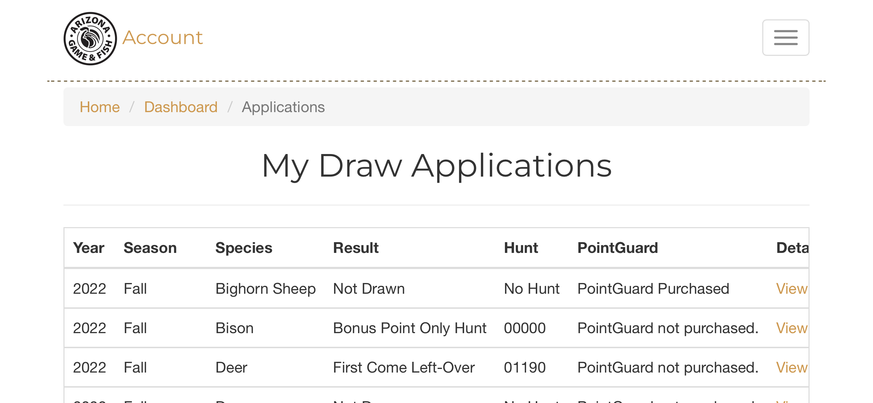Screen dimensions: 873x403
Task: Open the hamburger navigation menu
Action: tap(786, 38)
